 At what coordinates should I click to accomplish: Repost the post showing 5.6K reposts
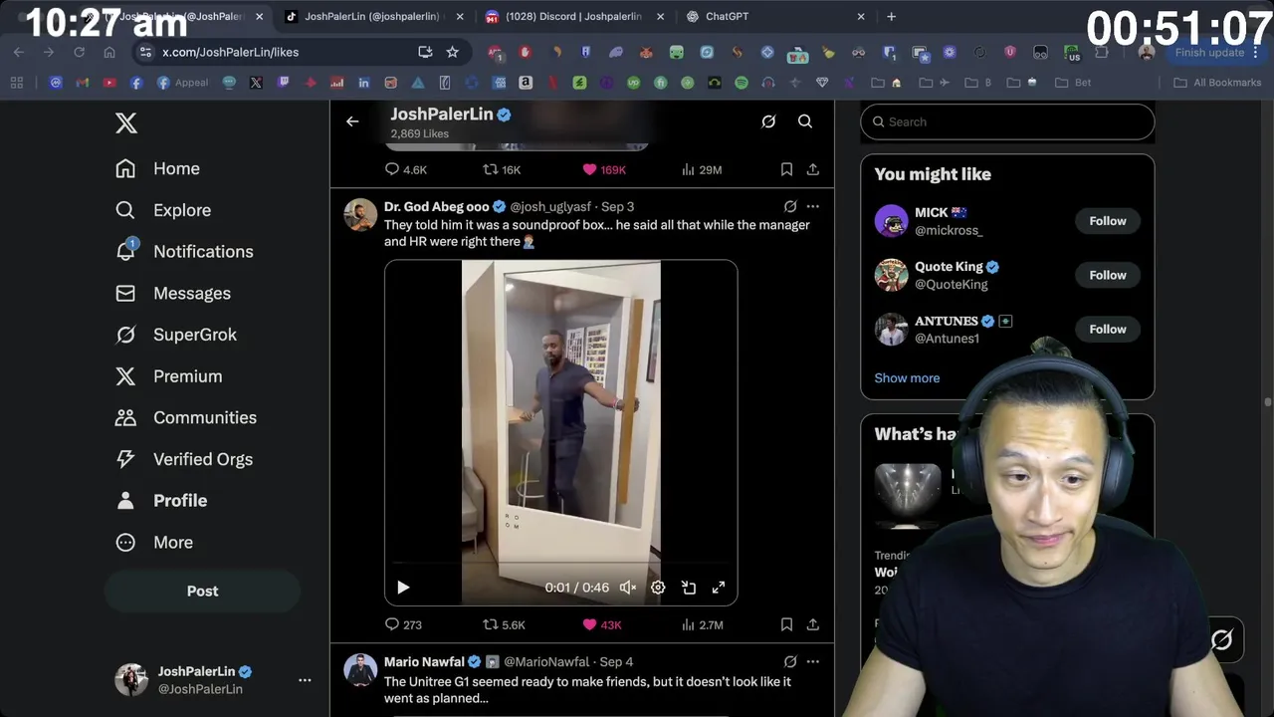(504, 624)
